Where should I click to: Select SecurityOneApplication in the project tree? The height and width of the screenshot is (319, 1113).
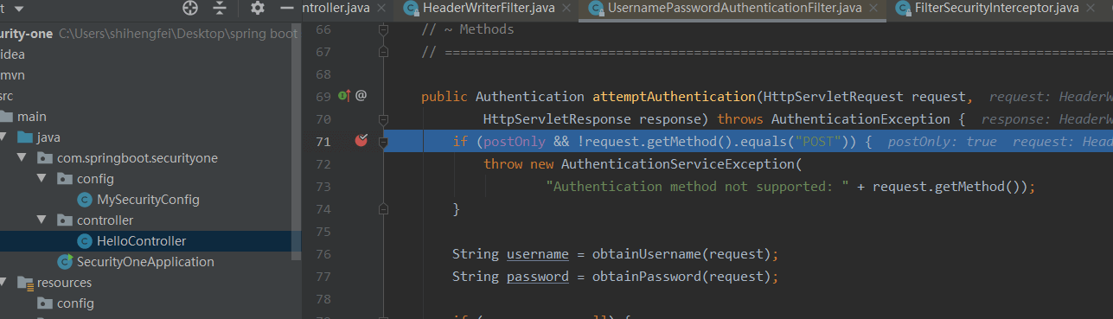(145, 262)
